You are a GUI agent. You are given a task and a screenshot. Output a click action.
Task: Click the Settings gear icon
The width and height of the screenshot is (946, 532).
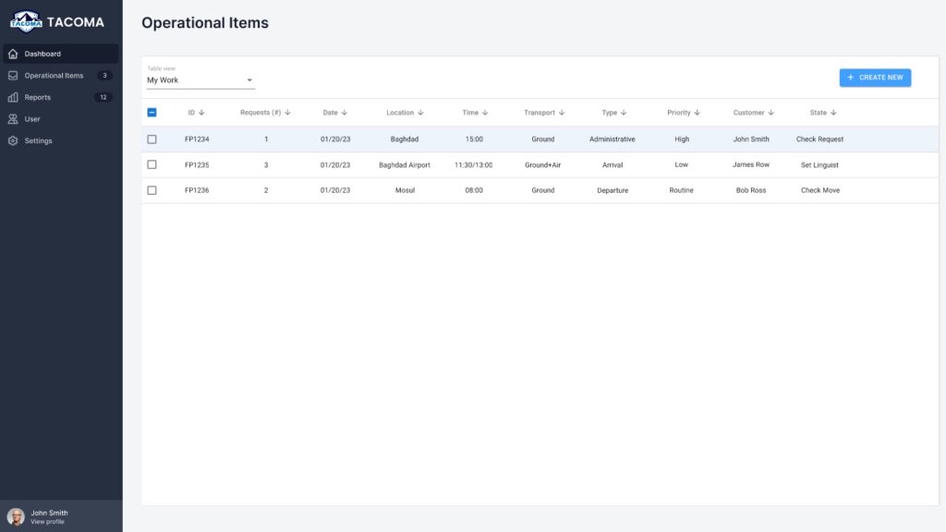[x=13, y=141]
